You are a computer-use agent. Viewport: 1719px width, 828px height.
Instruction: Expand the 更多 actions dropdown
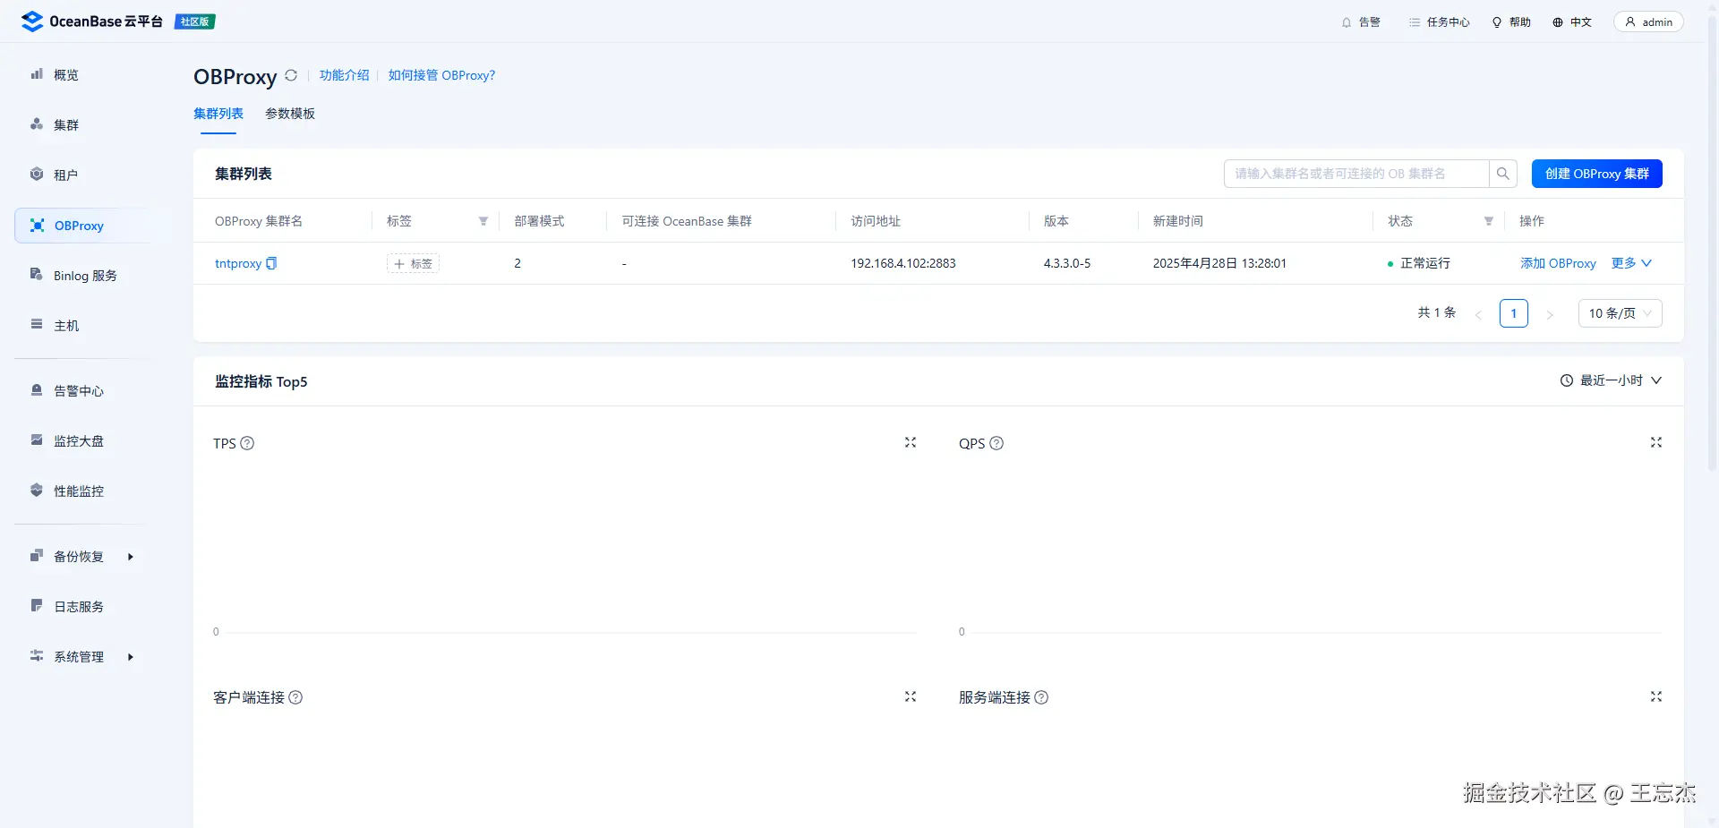(x=1631, y=263)
